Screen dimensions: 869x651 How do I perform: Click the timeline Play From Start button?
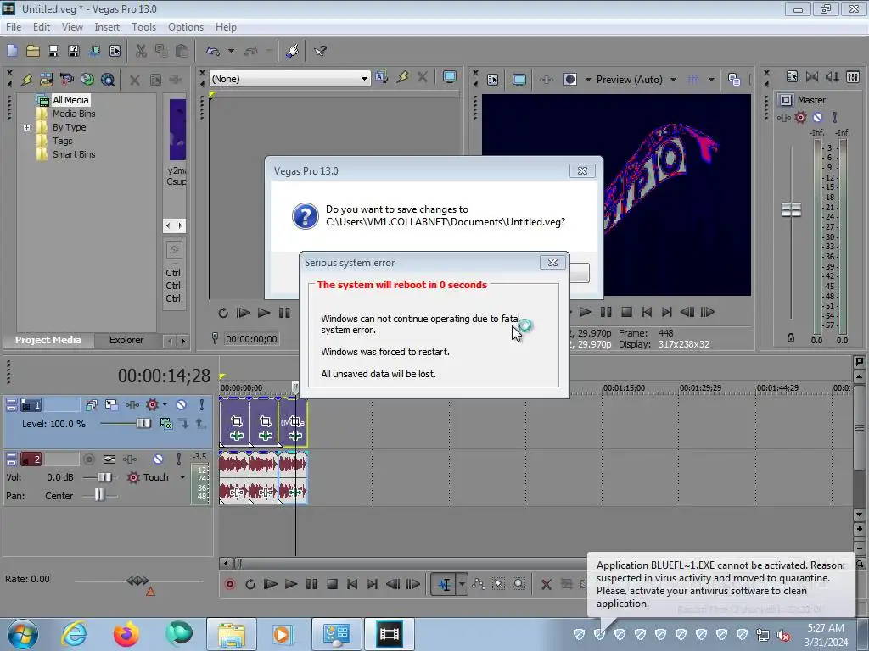271,584
